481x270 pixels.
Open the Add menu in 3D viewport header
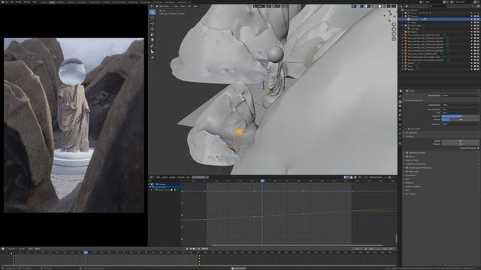point(189,6)
